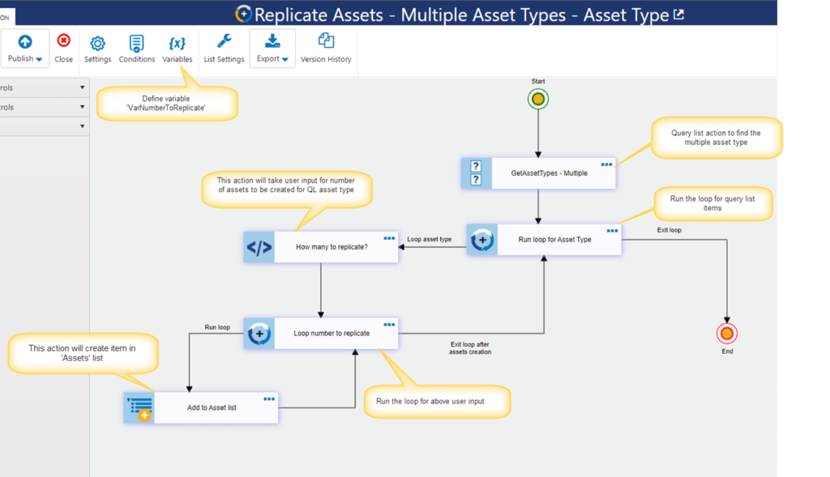The height and width of the screenshot is (477, 830).
Task: Expand the Export dropdown arrow
Action: point(285,59)
